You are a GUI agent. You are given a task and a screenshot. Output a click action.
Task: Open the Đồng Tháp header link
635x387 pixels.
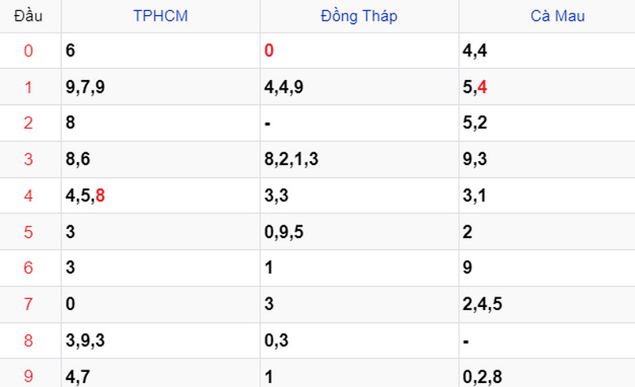point(359,16)
